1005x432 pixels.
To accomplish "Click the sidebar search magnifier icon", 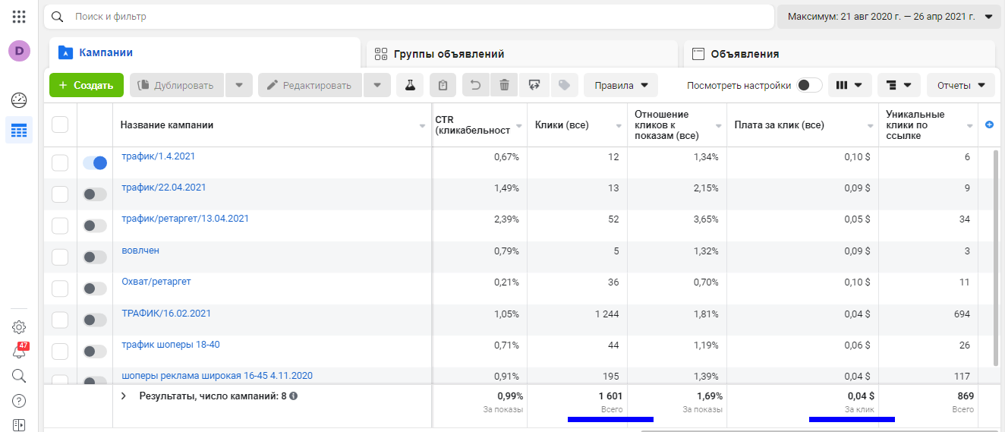I will point(19,376).
